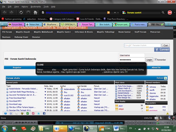This screenshot has width=176, height=132.
Task: Open Majelis Teknologi navigation item
Action: [x=105, y=32]
